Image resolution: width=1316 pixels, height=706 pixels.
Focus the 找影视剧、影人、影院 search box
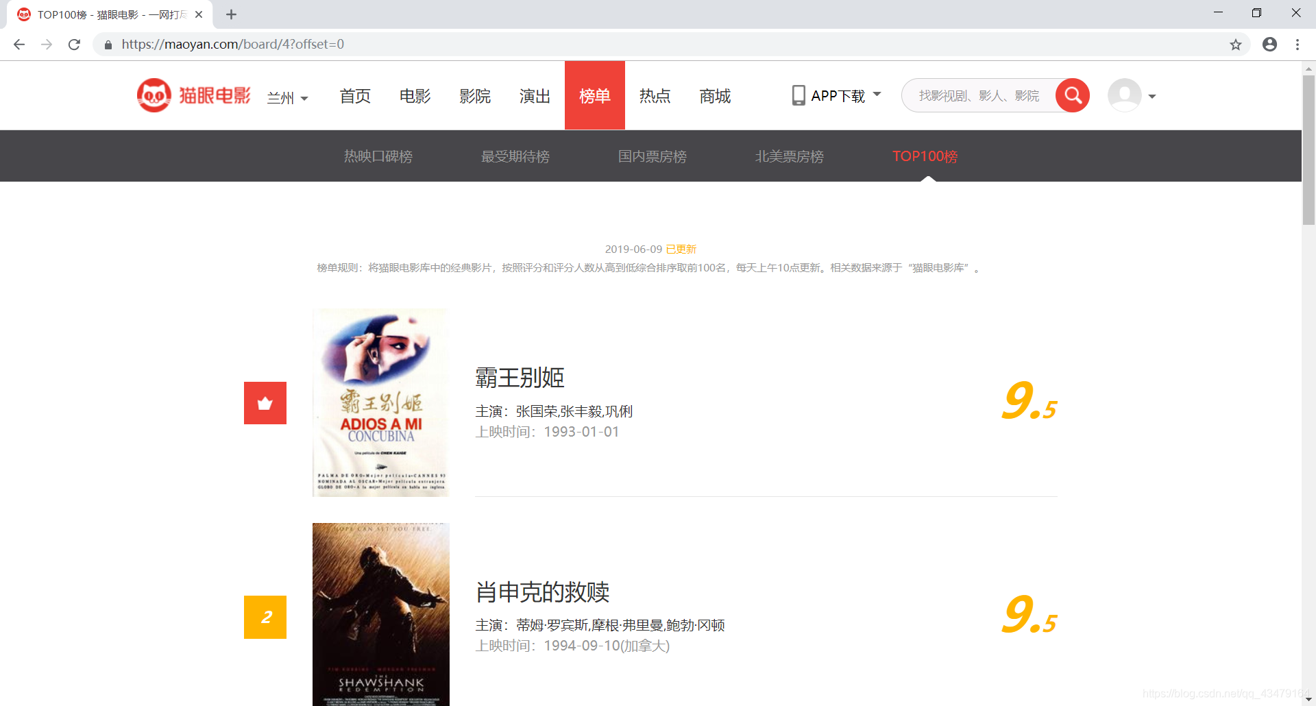point(979,95)
